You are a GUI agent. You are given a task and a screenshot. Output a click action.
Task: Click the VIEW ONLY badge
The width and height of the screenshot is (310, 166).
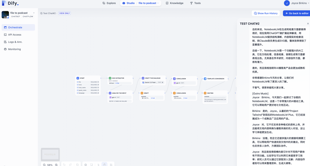click(x=65, y=13)
